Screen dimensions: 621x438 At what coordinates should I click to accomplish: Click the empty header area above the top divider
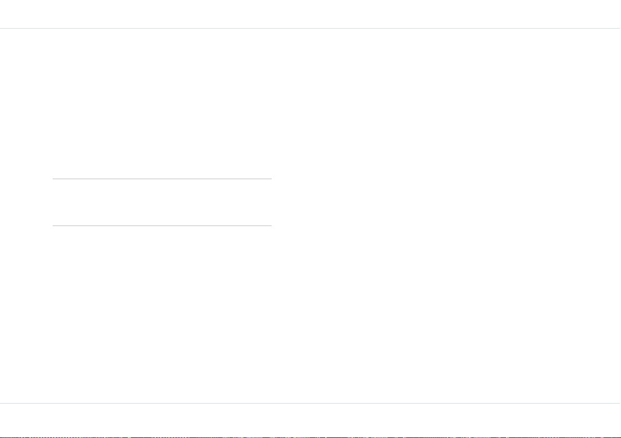(x=311, y=14)
